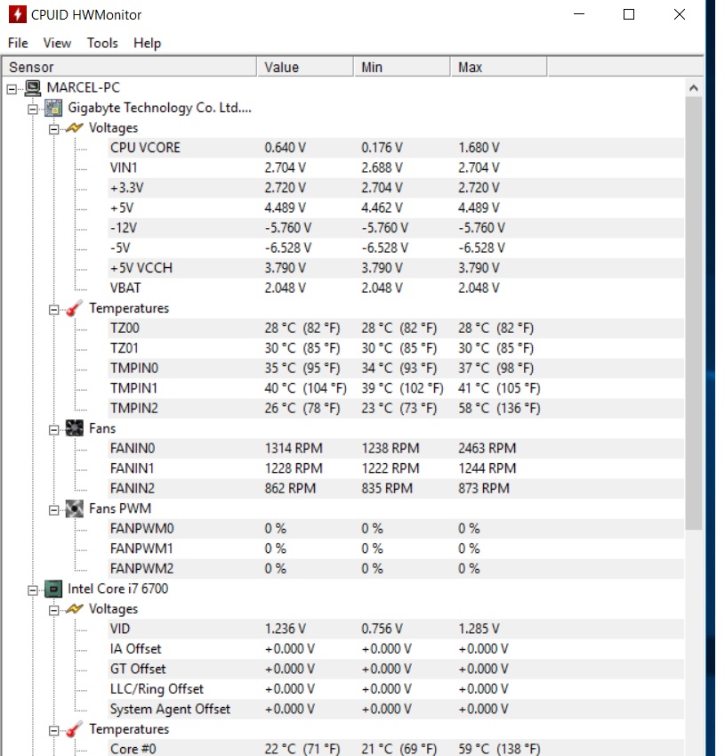Screen dimensions: 725x756
Task: Select the -5V voltage row
Action: click(x=396, y=248)
